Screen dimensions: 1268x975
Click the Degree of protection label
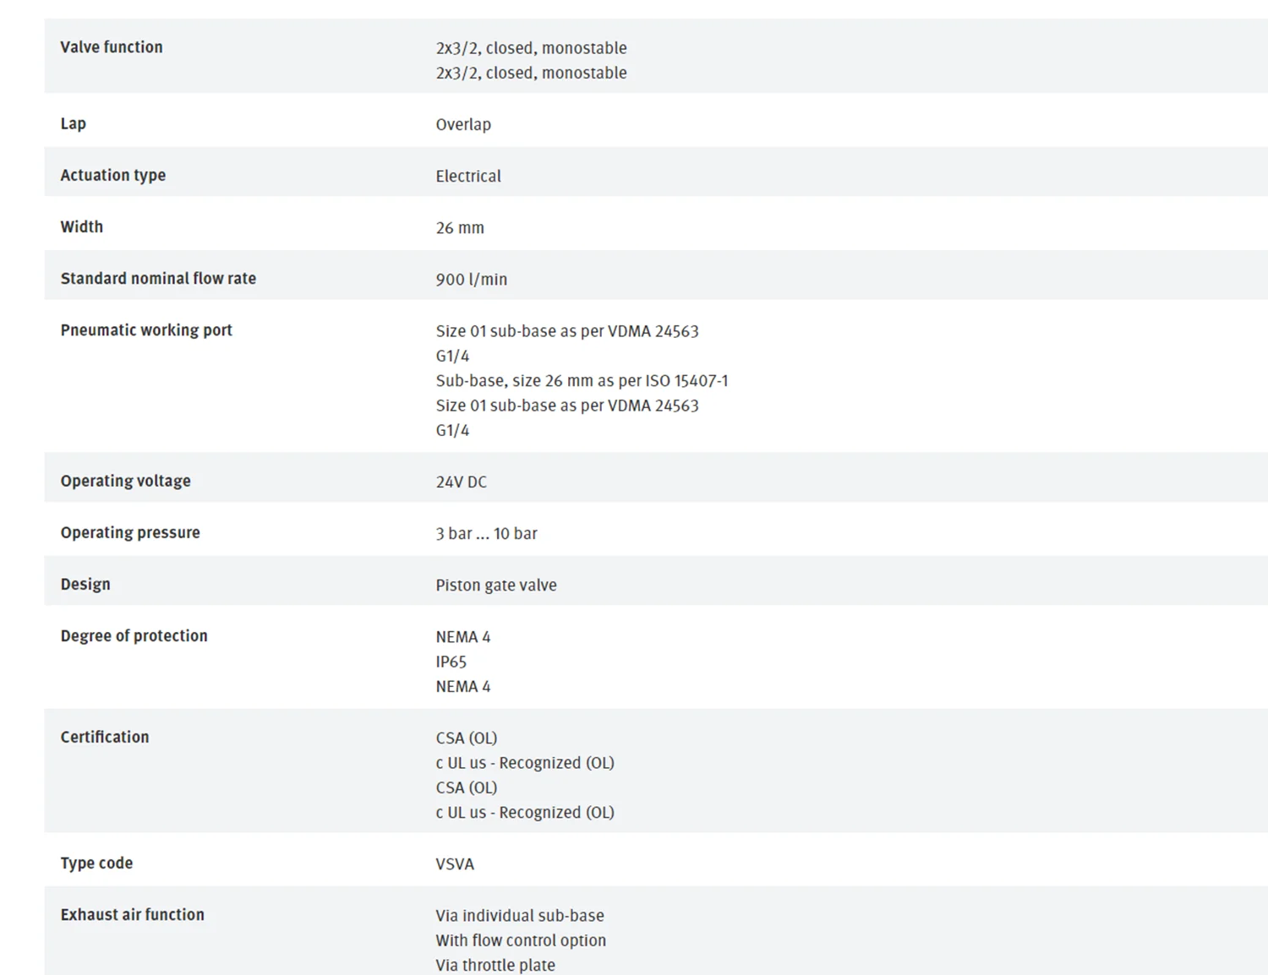(134, 636)
